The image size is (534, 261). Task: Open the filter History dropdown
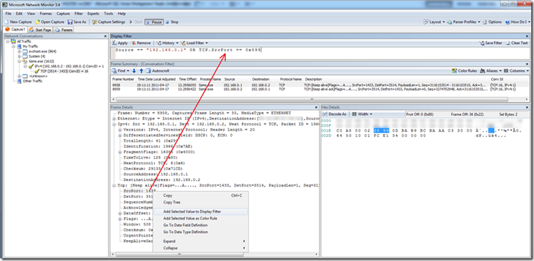point(167,43)
